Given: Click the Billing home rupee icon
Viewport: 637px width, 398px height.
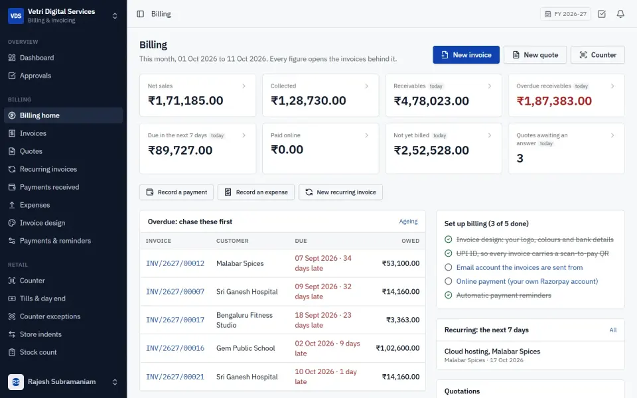Looking at the screenshot, I should (x=12, y=115).
